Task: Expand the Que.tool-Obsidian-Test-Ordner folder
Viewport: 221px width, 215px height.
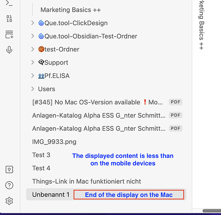Action: [x=33, y=36]
